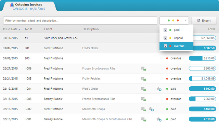The width and height of the screenshot is (219, 125).
Task: Click Mammoth Chops & Brontosaurus Ribs description
Action: (x=107, y=119)
